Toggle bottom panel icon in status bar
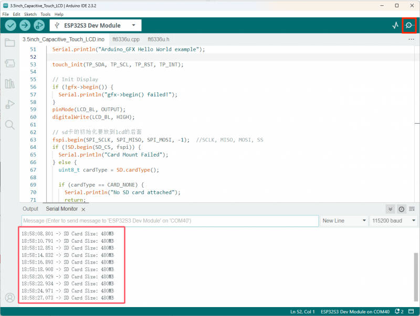The width and height of the screenshot is (420, 316). pyautogui.click(x=411, y=311)
